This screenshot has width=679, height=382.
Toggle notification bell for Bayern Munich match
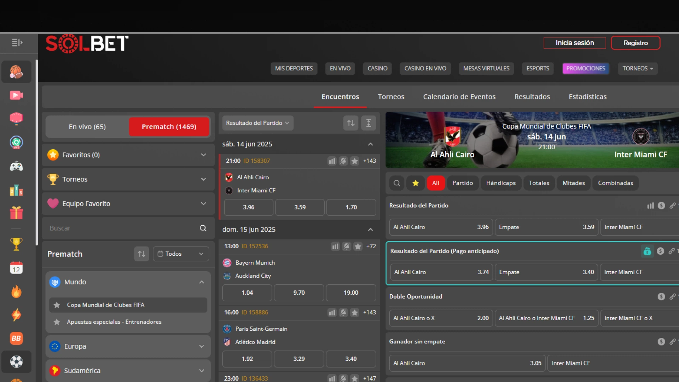(347, 247)
